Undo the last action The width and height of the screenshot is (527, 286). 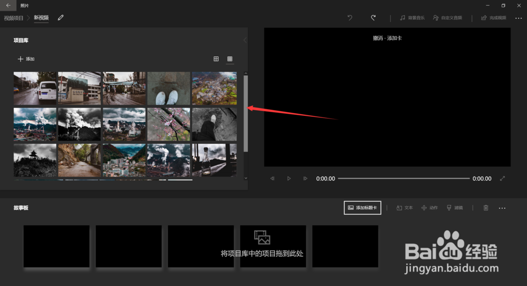click(x=350, y=18)
